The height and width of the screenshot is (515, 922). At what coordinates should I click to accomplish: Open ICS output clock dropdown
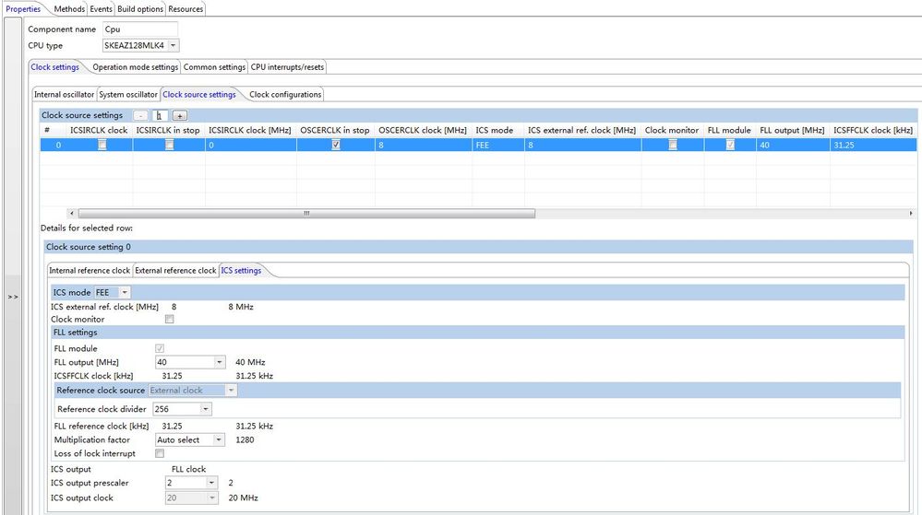(211, 498)
